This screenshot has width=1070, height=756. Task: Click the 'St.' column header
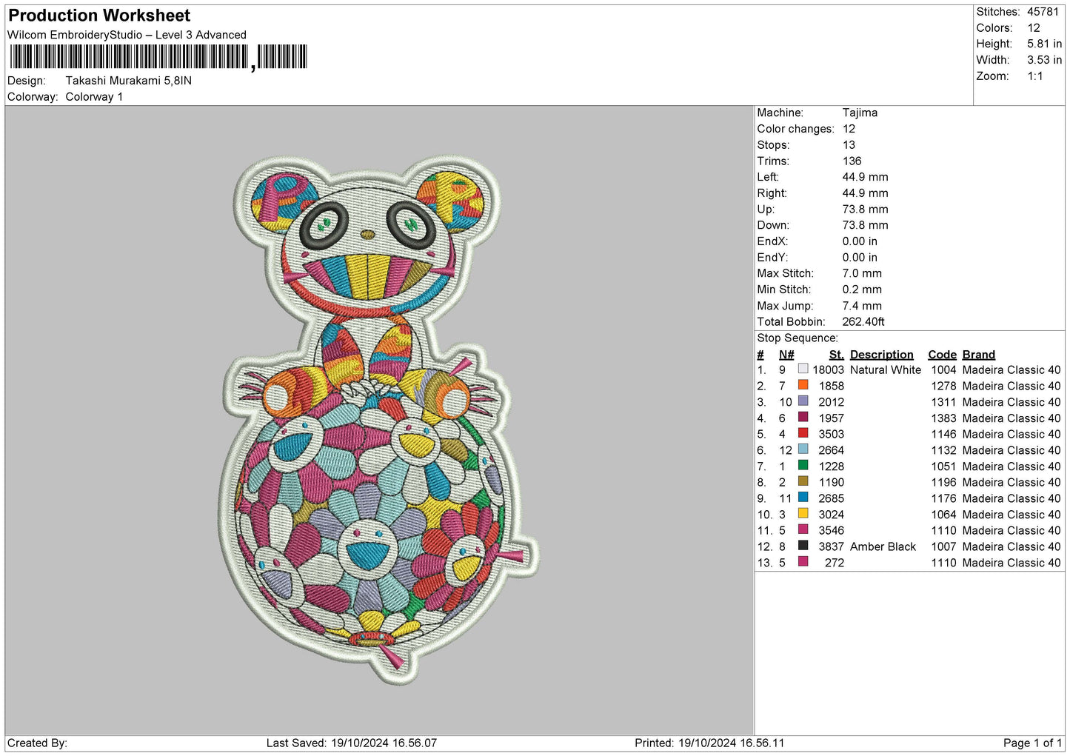tap(837, 355)
